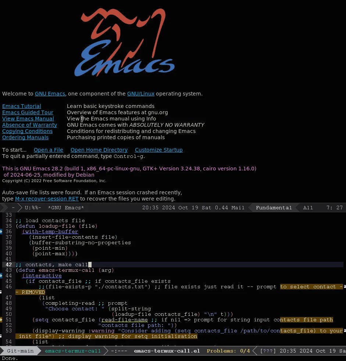Click fringe marker on line 36
Image resolution: width=346 pixels, height=361 pixels.
pyautogui.click(x=1, y=232)
